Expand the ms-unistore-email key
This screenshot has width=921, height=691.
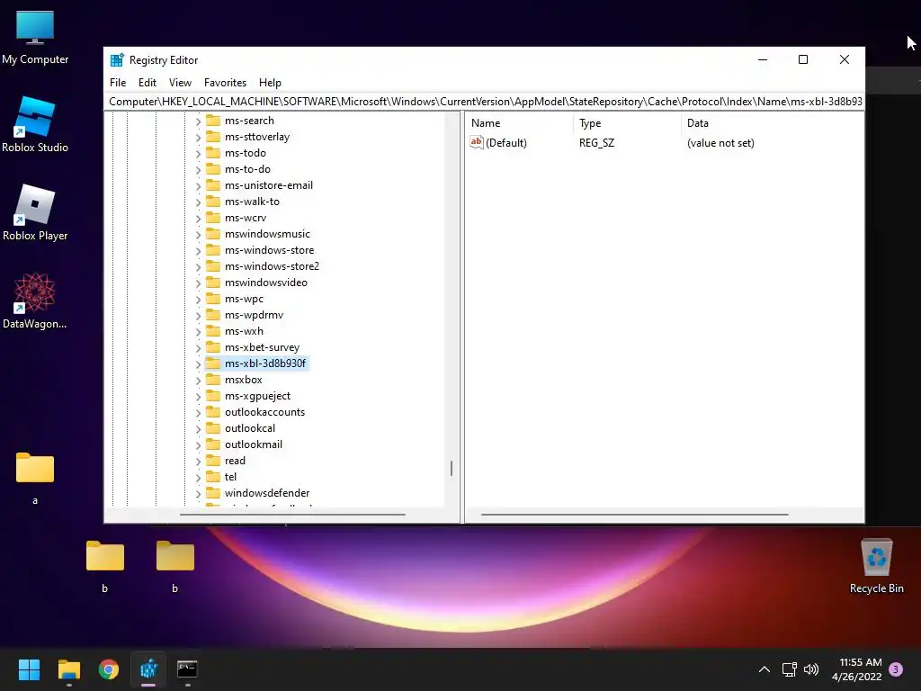(x=198, y=185)
